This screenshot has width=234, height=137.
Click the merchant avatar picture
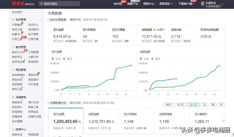[x=203, y=4]
